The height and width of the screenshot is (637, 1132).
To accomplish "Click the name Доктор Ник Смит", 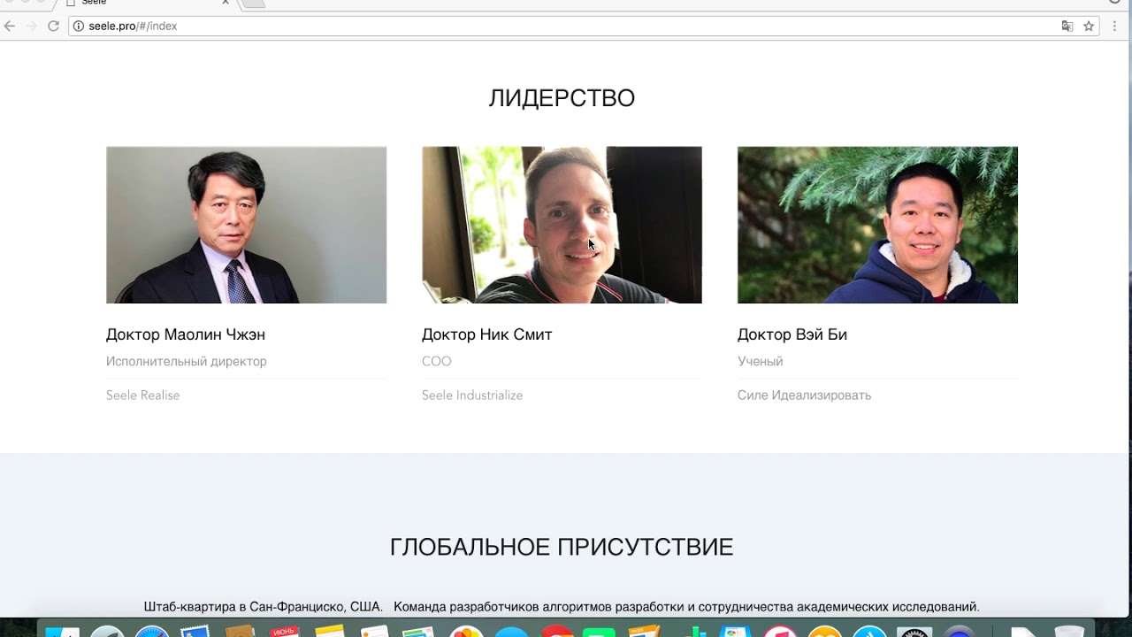I will pyautogui.click(x=487, y=334).
